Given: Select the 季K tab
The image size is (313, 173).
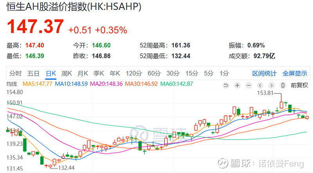Looking at the screenshot, I should tap(99, 73).
